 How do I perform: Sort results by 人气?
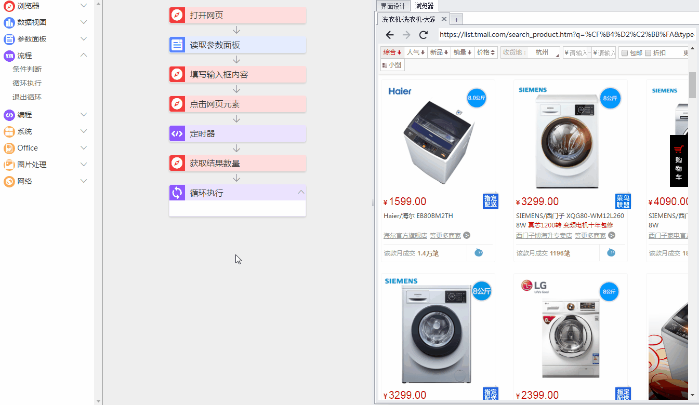click(416, 52)
